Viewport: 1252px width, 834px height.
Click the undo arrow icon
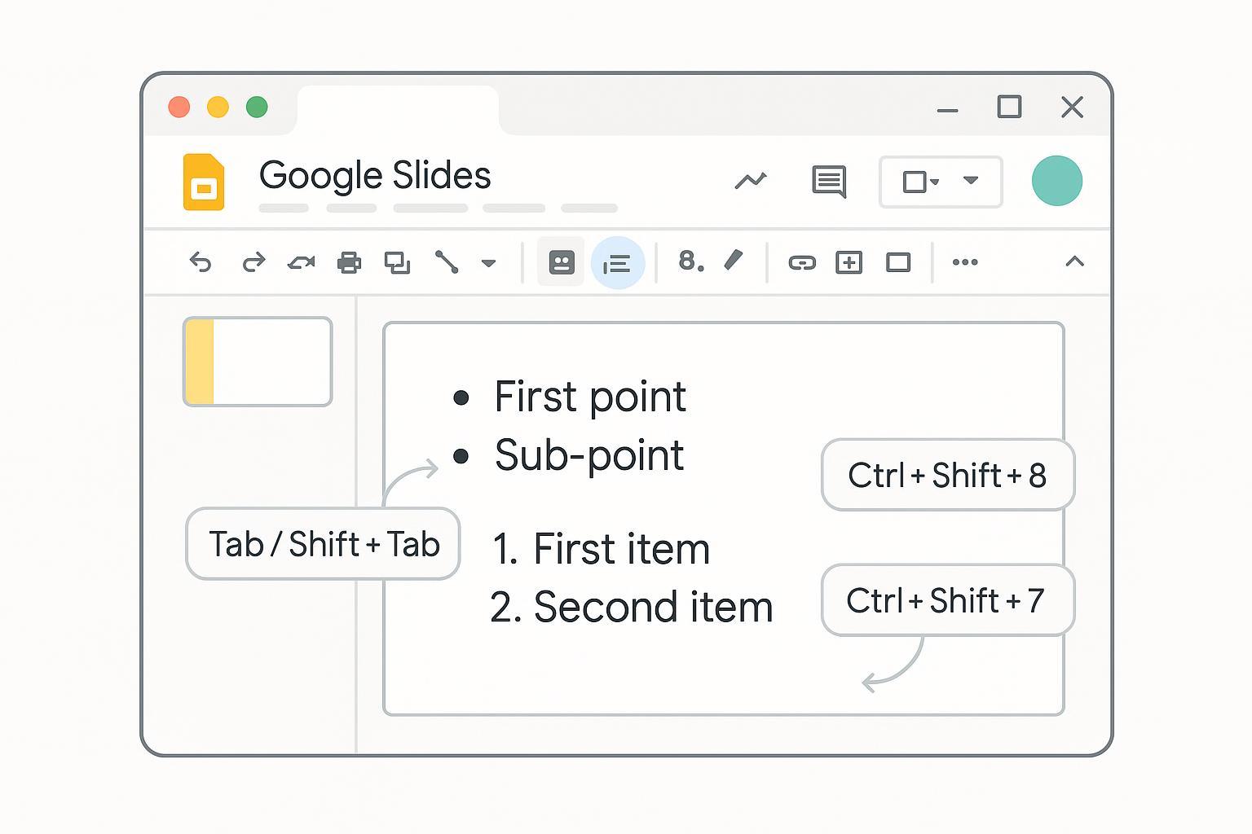[x=201, y=262]
